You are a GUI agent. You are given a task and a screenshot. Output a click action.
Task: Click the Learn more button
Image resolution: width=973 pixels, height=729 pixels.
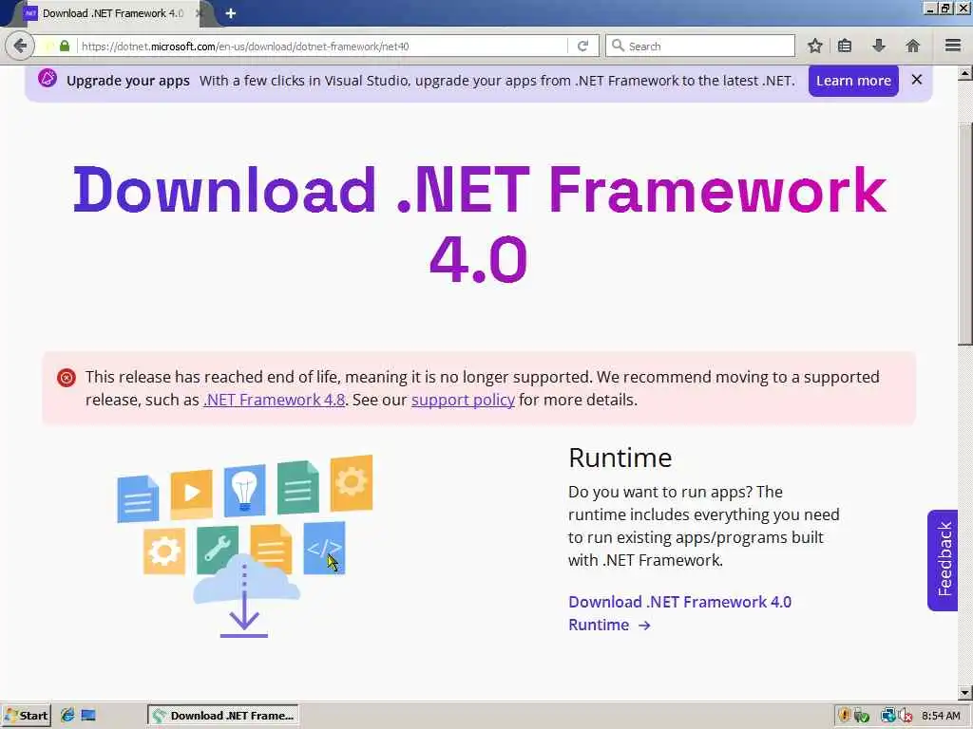tap(853, 81)
